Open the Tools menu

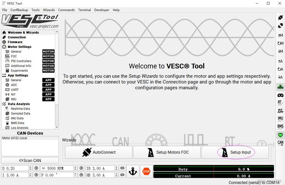pos(35,10)
